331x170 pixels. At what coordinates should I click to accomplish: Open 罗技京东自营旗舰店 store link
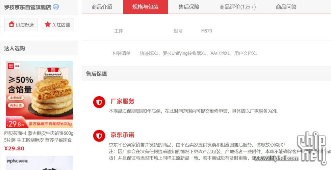pyautogui.click(x=28, y=7)
